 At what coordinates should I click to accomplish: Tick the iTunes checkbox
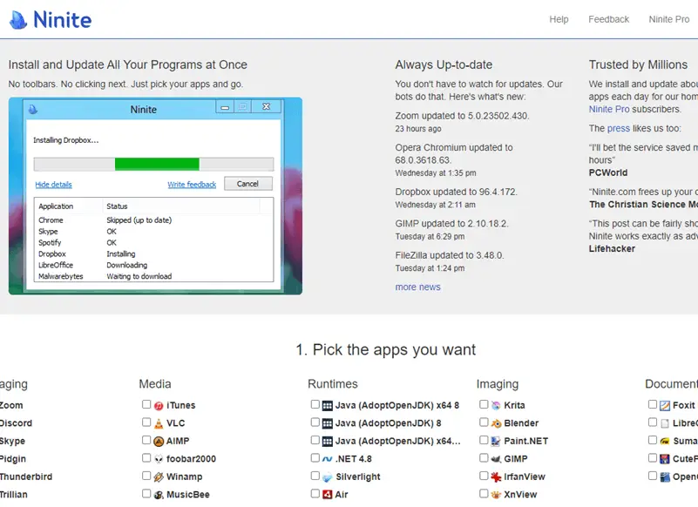(x=146, y=404)
